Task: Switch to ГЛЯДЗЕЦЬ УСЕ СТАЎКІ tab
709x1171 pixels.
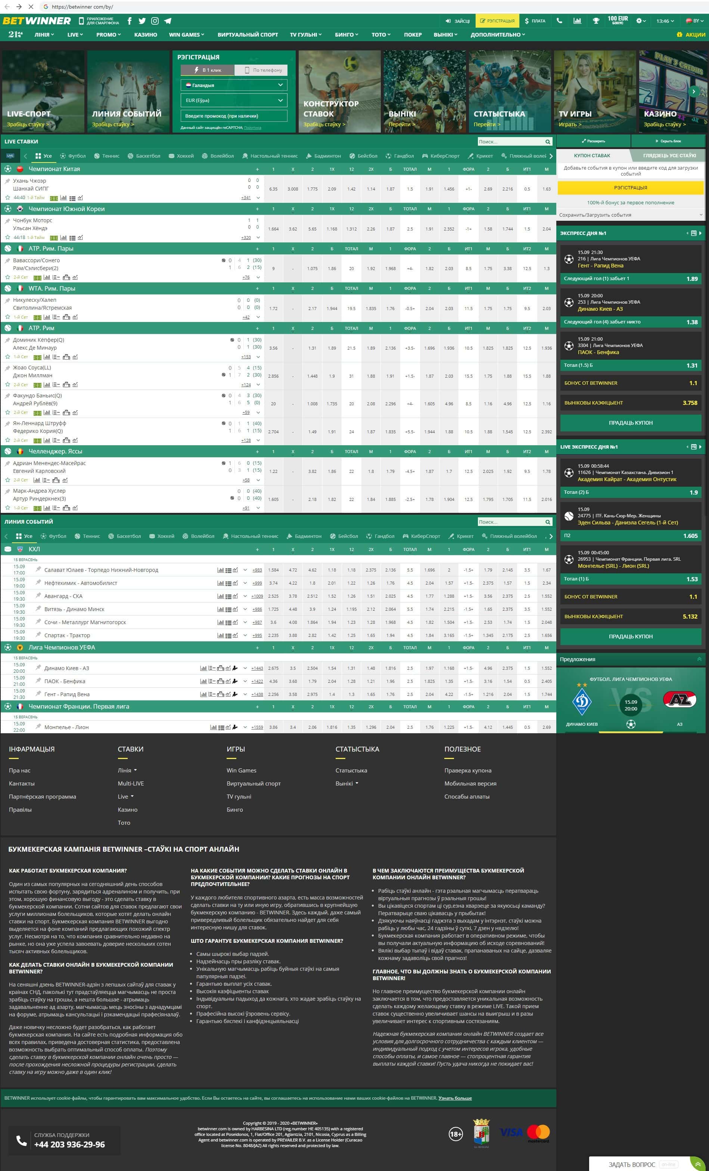Action: click(669, 155)
